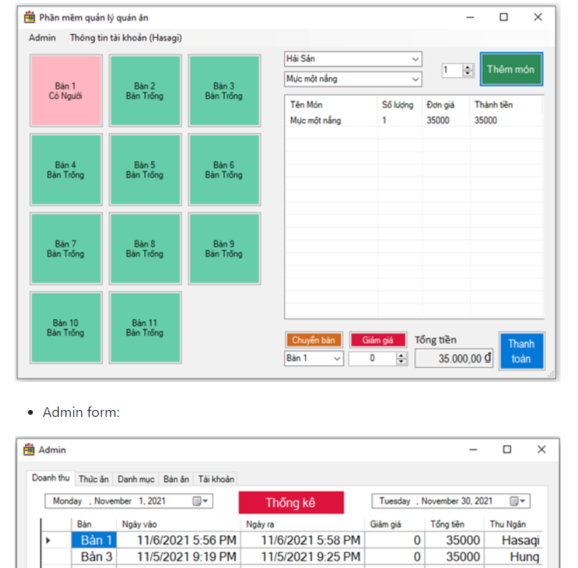Switch to the Tài khoản tab
This screenshot has height=568, width=578.
click(216, 479)
